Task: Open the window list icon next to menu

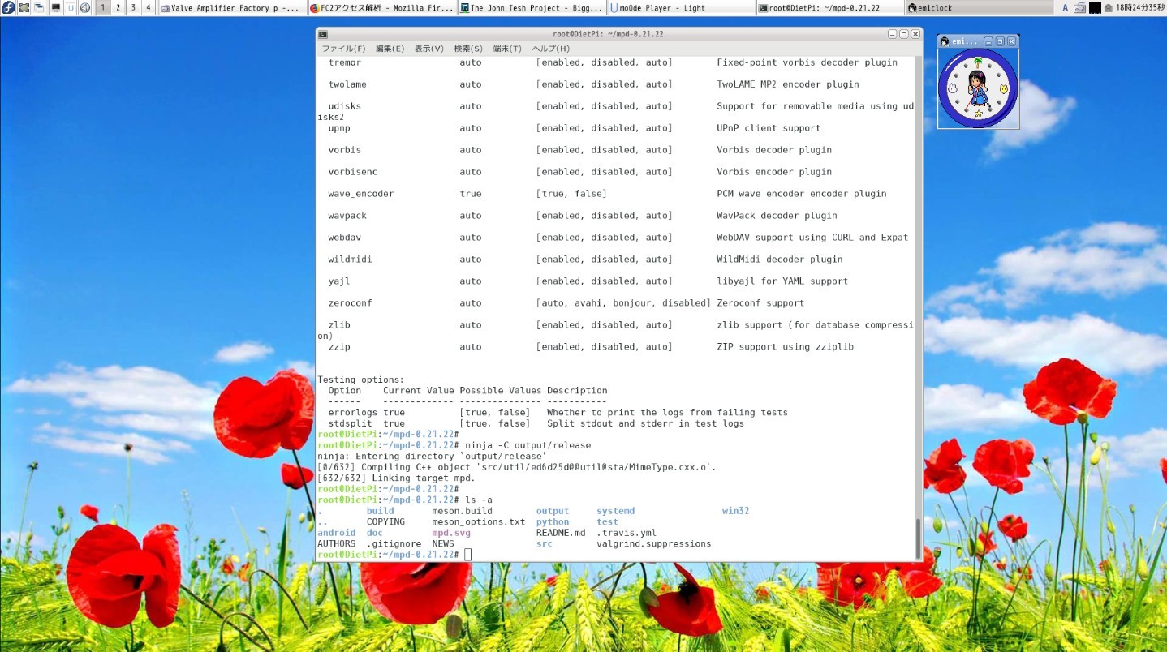Action: [39, 6]
